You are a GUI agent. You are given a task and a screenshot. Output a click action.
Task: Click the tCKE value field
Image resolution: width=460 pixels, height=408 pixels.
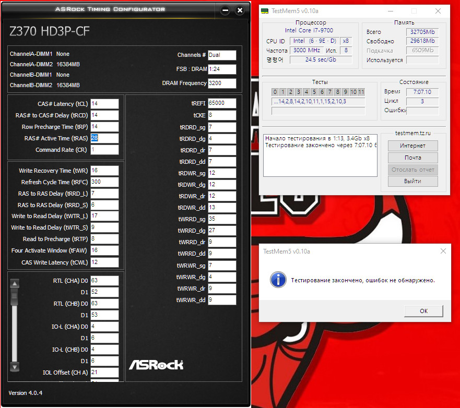pos(222,115)
